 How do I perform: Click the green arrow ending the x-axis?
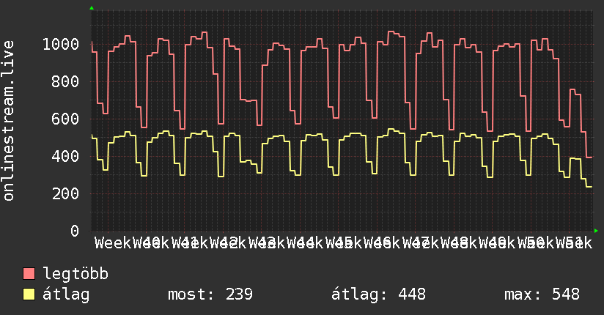596,231
